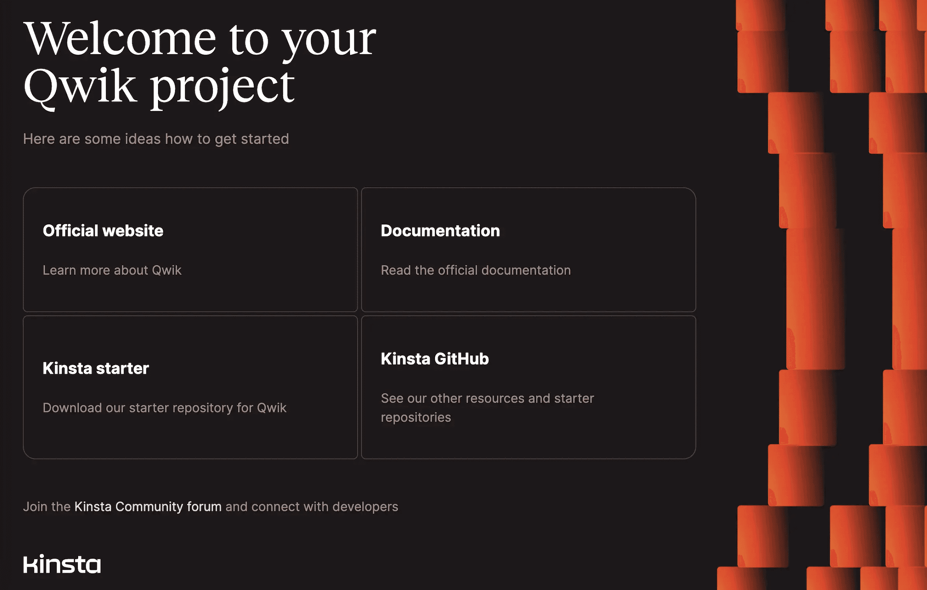Image resolution: width=927 pixels, height=590 pixels.
Task: Follow the Kinsta Community forum link
Action: coord(148,507)
